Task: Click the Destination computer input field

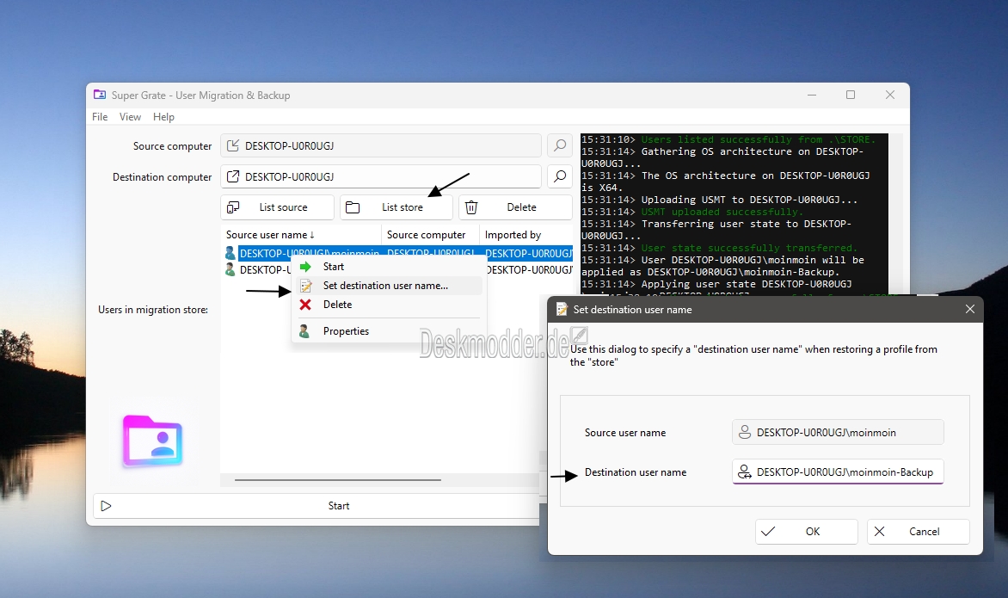Action: [380, 176]
